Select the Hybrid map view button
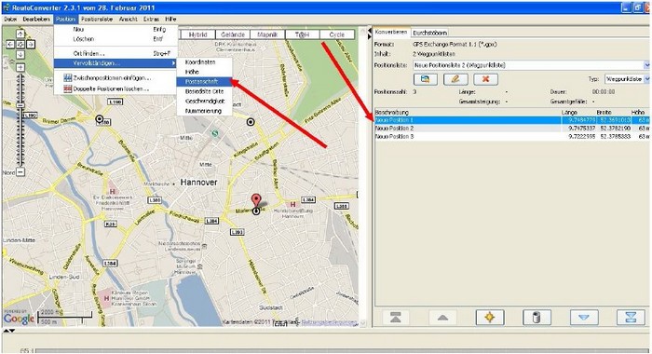 click(197, 35)
